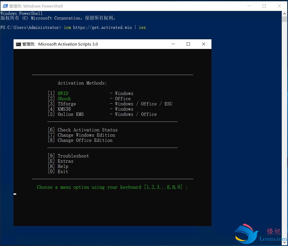Click the Online KMS menu option

click(x=71, y=114)
